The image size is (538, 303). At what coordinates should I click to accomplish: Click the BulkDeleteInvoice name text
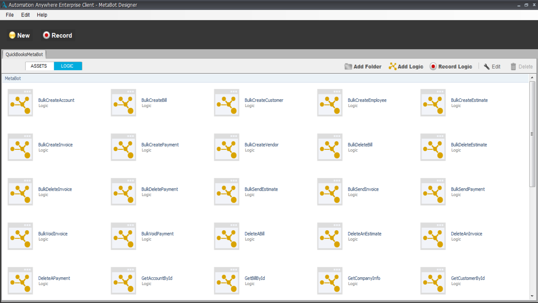click(55, 189)
